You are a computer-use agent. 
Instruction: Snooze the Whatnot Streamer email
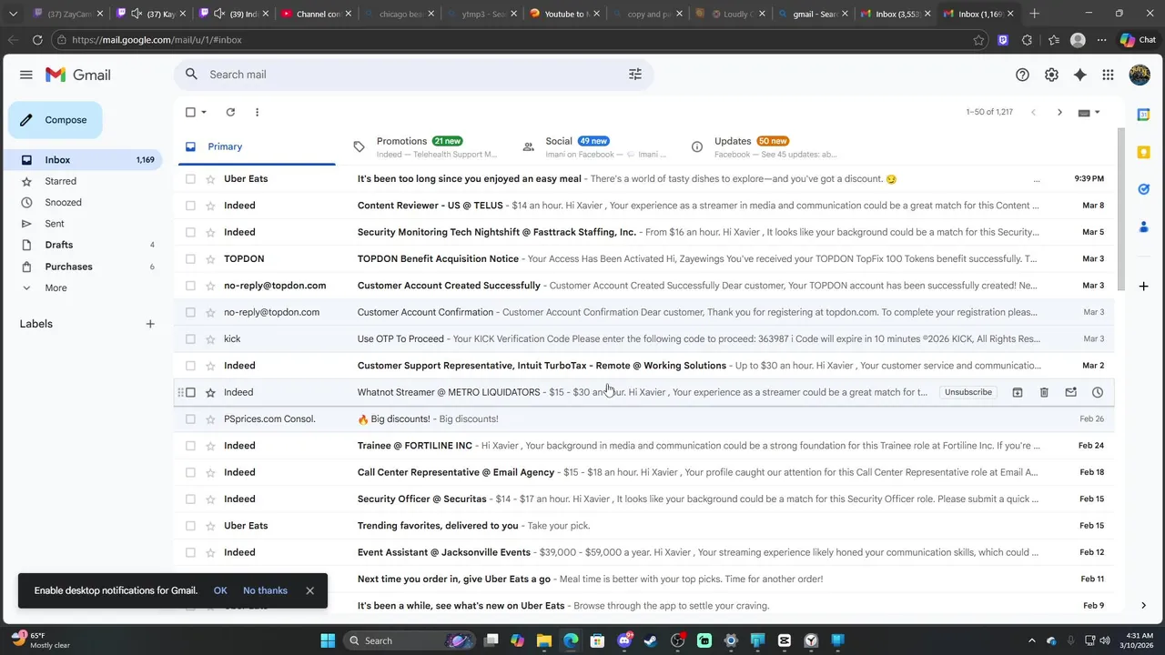1098,392
